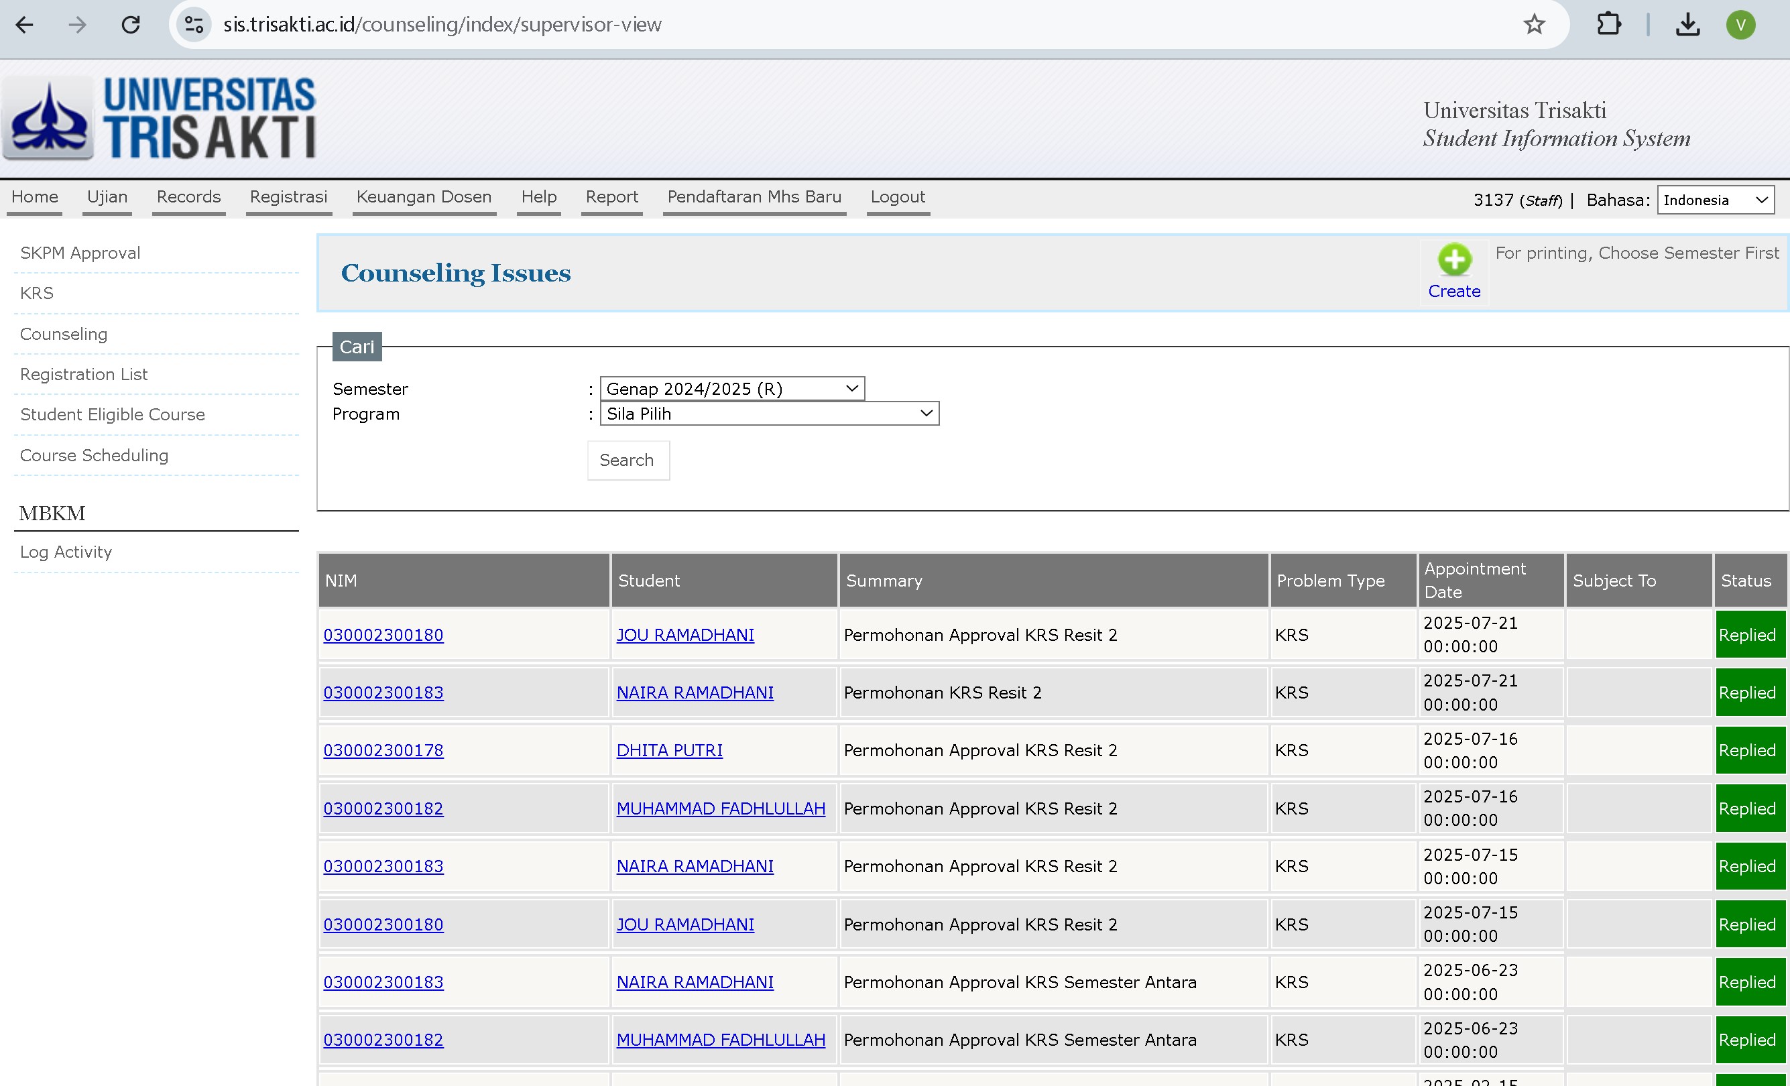Open NIM 030002300182 for 2025-07-16 appointment
Viewport: 1790px width, 1086px height.
[x=383, y=808]
